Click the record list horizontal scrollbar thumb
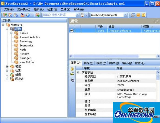 pos(106,56)
